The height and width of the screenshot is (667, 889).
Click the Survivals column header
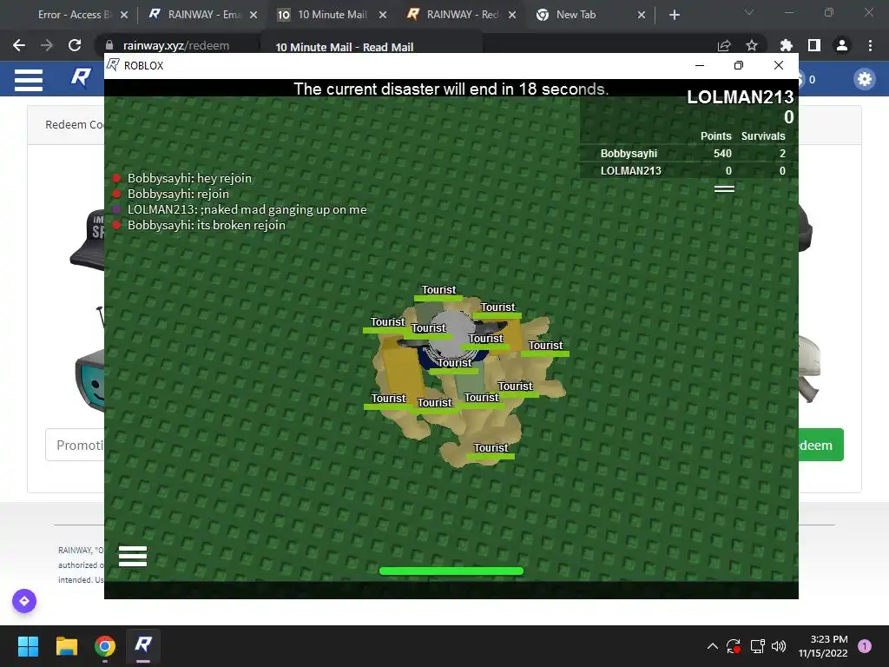pos(763,136)
